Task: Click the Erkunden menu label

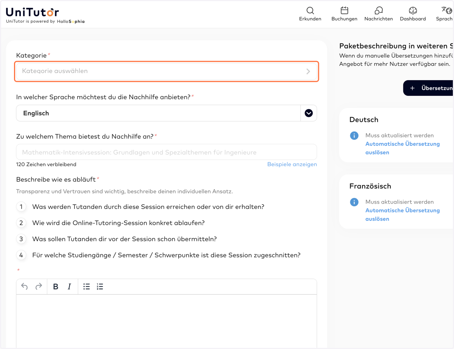Action: pyautogui.click(x=310, y=19)
